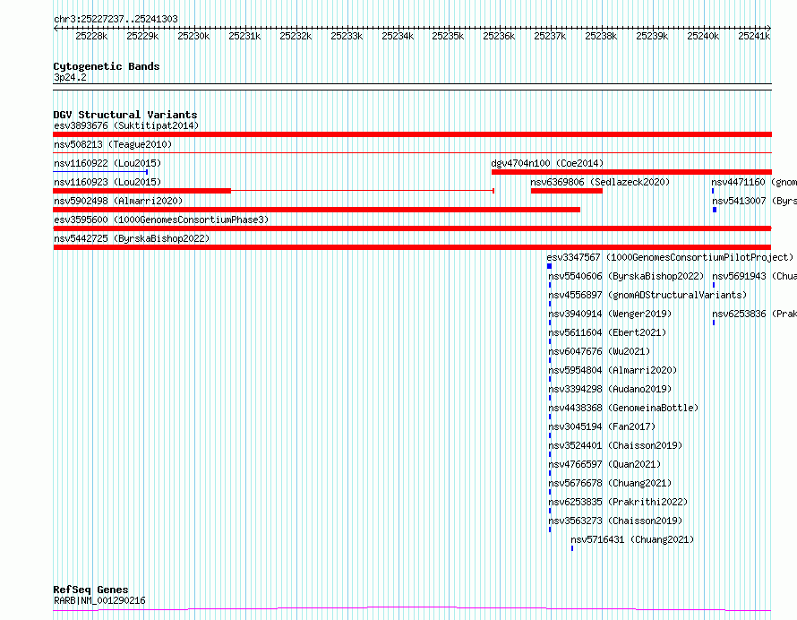Click the red bar of nsv5902498
This screenshot has height=620, width=797.
(317, 210)
